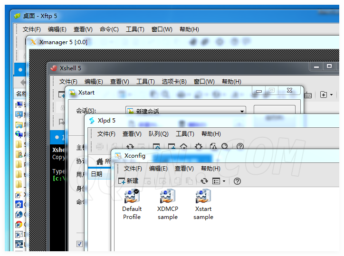Viewport: 344px width, 256px height.
Task: Open the Default Profile icon in Xconfig
Action: [131, 197]
